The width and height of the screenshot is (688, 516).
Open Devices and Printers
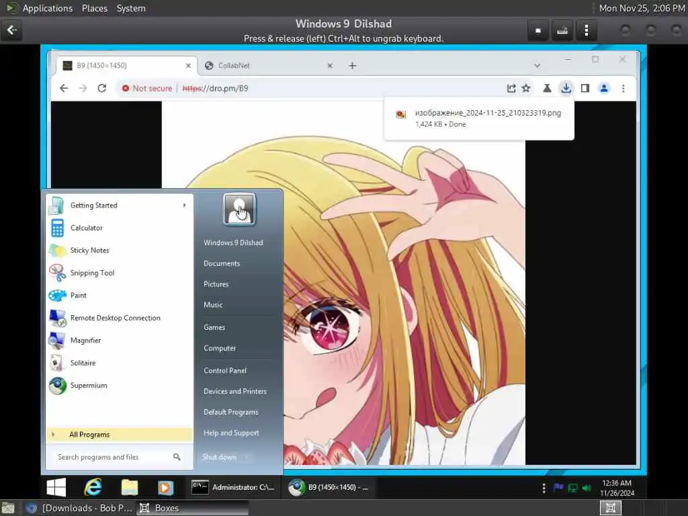click(235, 392)
